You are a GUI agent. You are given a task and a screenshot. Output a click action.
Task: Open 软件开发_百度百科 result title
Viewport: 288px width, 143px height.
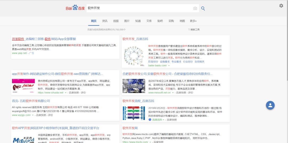point(135,39)
